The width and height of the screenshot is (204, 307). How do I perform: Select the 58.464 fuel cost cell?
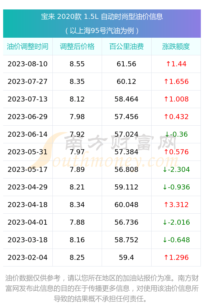[x=126, y=99]
